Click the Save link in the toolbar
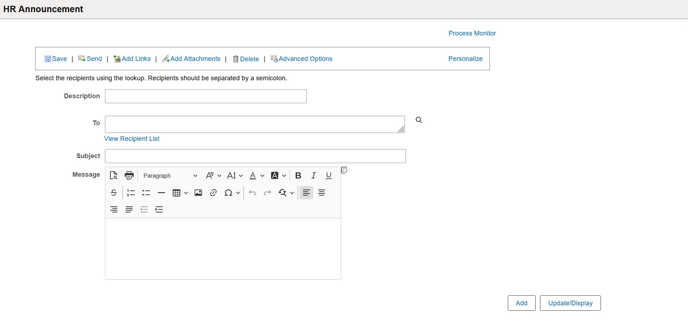Screen dimensions: 688x329 point(56,59)
